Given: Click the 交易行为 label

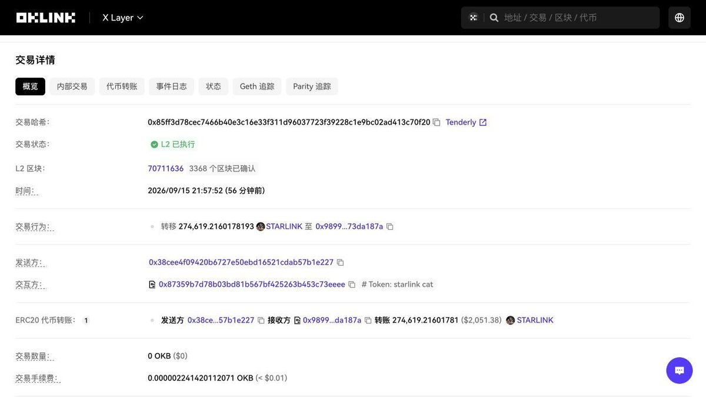Looking at the screenshot, I should pyautogui.click(x=34, y=226).
